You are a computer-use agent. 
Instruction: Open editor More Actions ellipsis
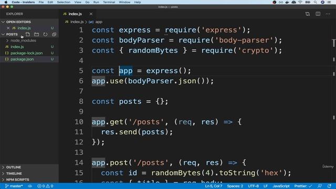[x=328, y=14]
